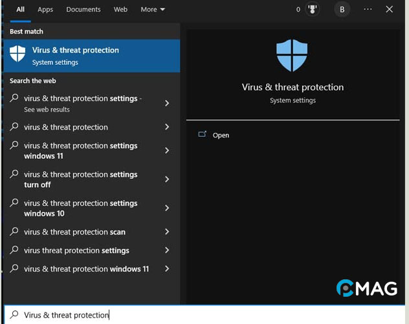The width and height of the screenshot is (409, 324).
Task: Click the shield icon in Best match result
Action: (x=18, y=55)
